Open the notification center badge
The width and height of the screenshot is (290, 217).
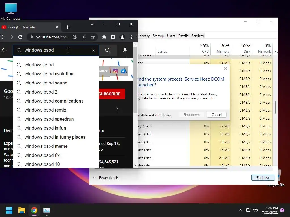click(x=282, y=210)
